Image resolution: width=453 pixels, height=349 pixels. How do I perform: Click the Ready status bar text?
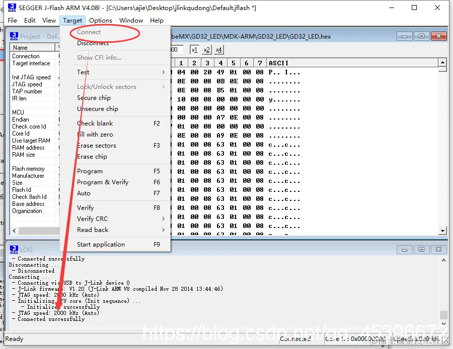point(14,339)
